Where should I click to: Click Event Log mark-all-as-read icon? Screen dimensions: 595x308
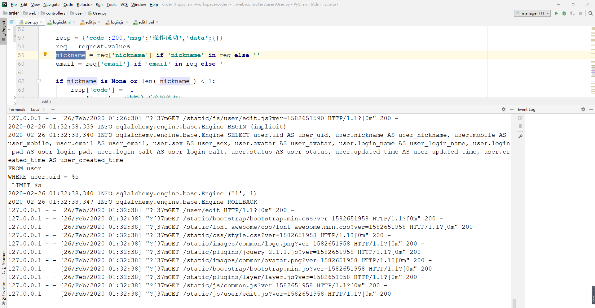click(520, 118)
